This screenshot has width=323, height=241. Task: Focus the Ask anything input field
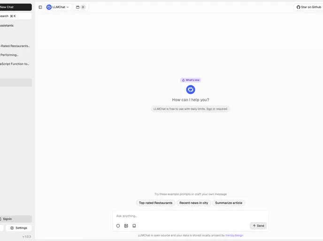pos(190,216)
